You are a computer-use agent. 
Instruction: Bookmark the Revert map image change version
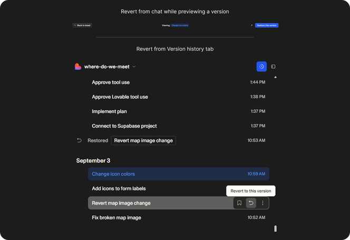(239, 203)
